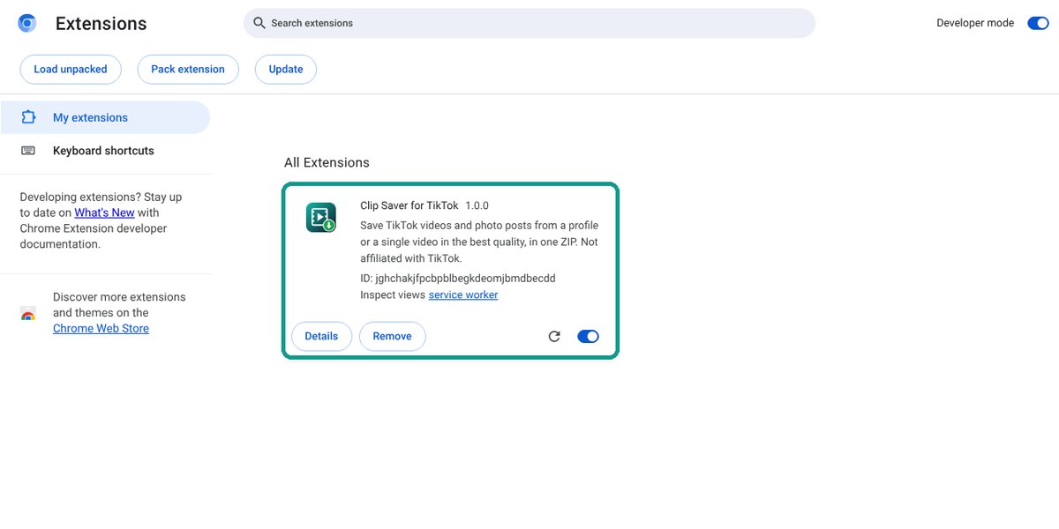Update all extensions
Screen dimensions: 1059x529
[286, 69]
